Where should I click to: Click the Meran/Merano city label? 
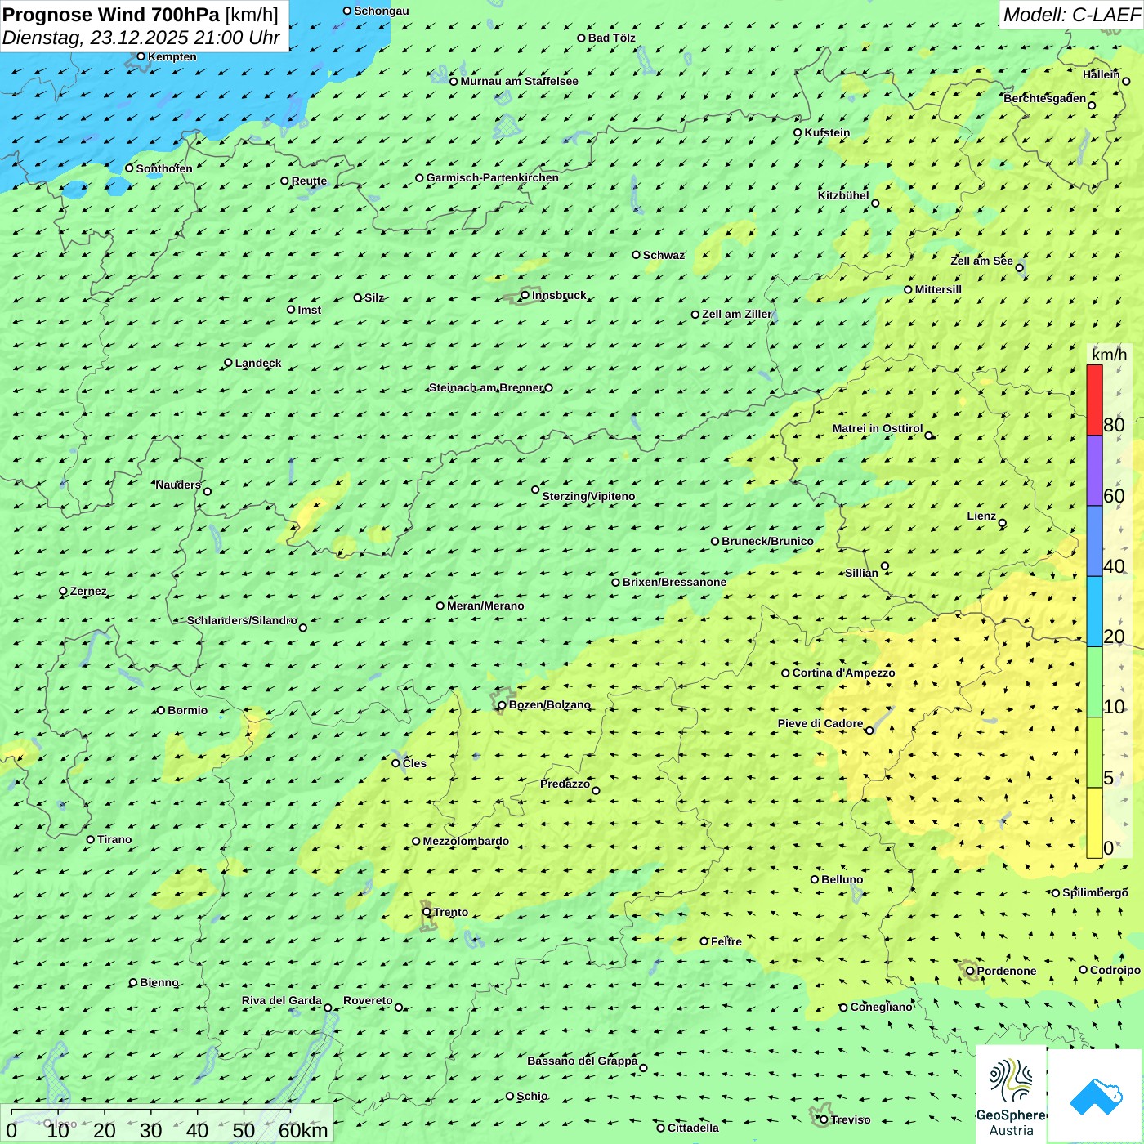485,606
